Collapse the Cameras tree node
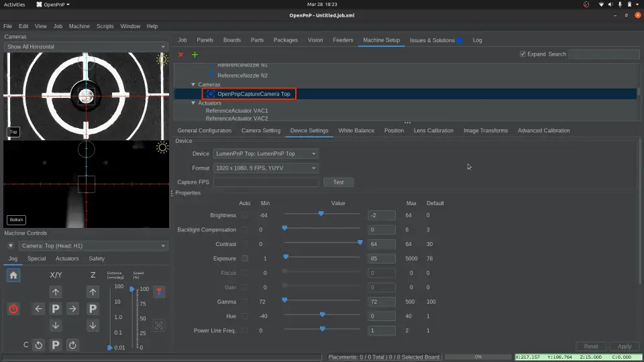The width and height of the screenshot is (644, 362). pyautogui.click(x=193, y=84)
